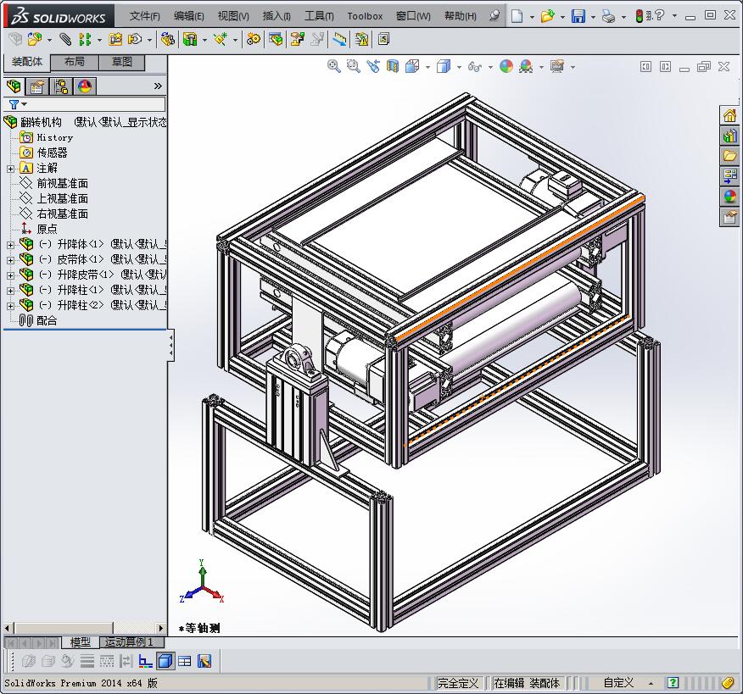Open the 插入(I) menu
Screen dimensions: 743x694
(277, 16)
